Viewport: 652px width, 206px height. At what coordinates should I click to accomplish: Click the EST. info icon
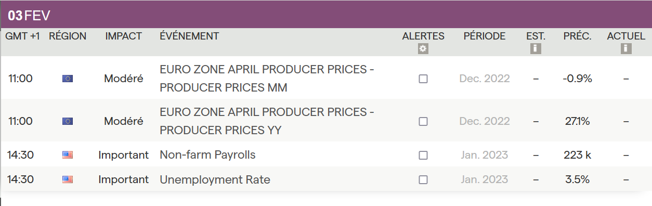click(536, 49)
